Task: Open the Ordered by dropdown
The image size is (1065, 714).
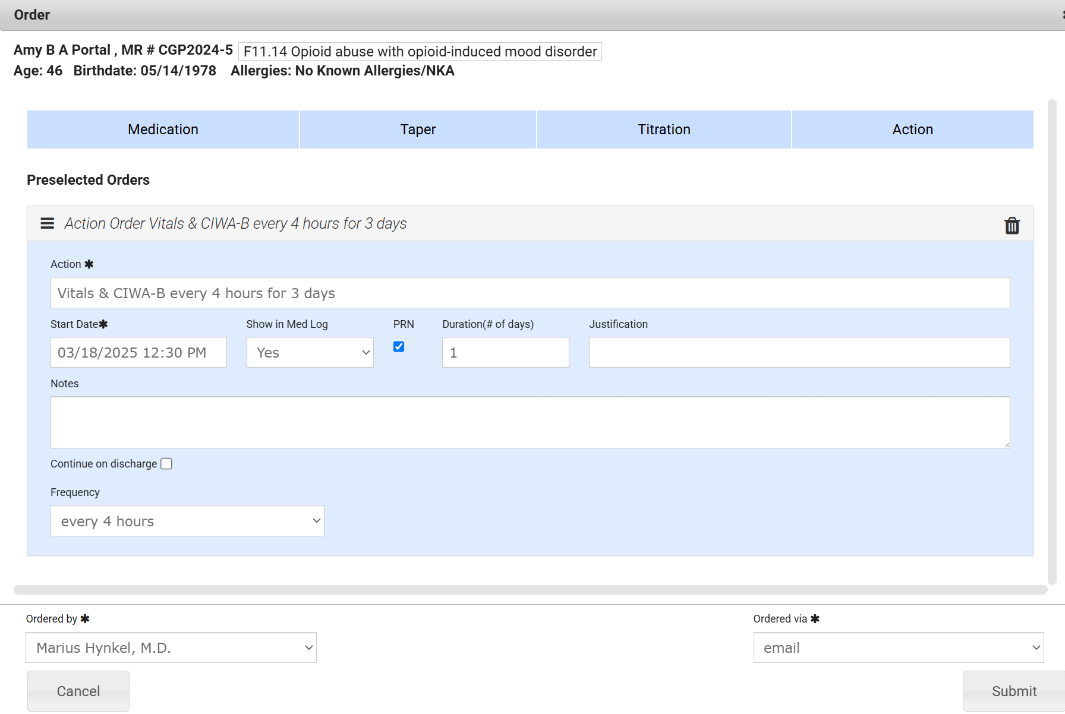Action: click(x=171, y=647)
